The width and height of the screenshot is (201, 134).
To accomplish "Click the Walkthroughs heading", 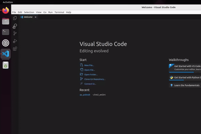I will 179,60.
